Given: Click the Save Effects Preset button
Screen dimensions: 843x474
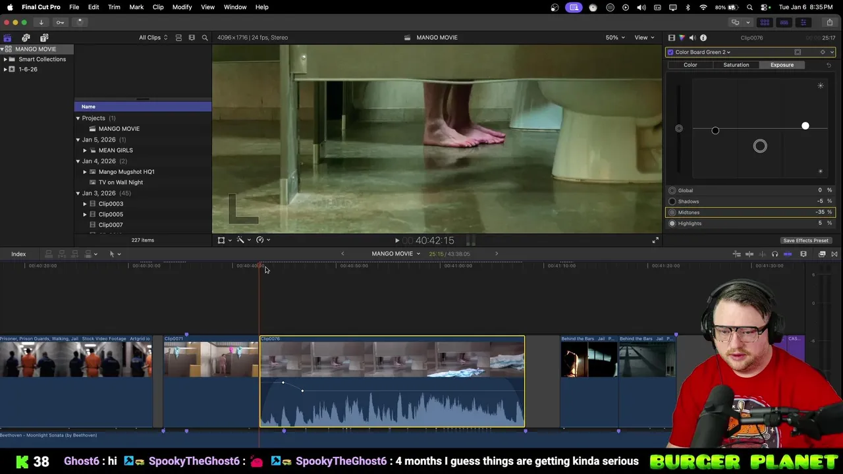Looking at the screenshot, I should 805,241.
